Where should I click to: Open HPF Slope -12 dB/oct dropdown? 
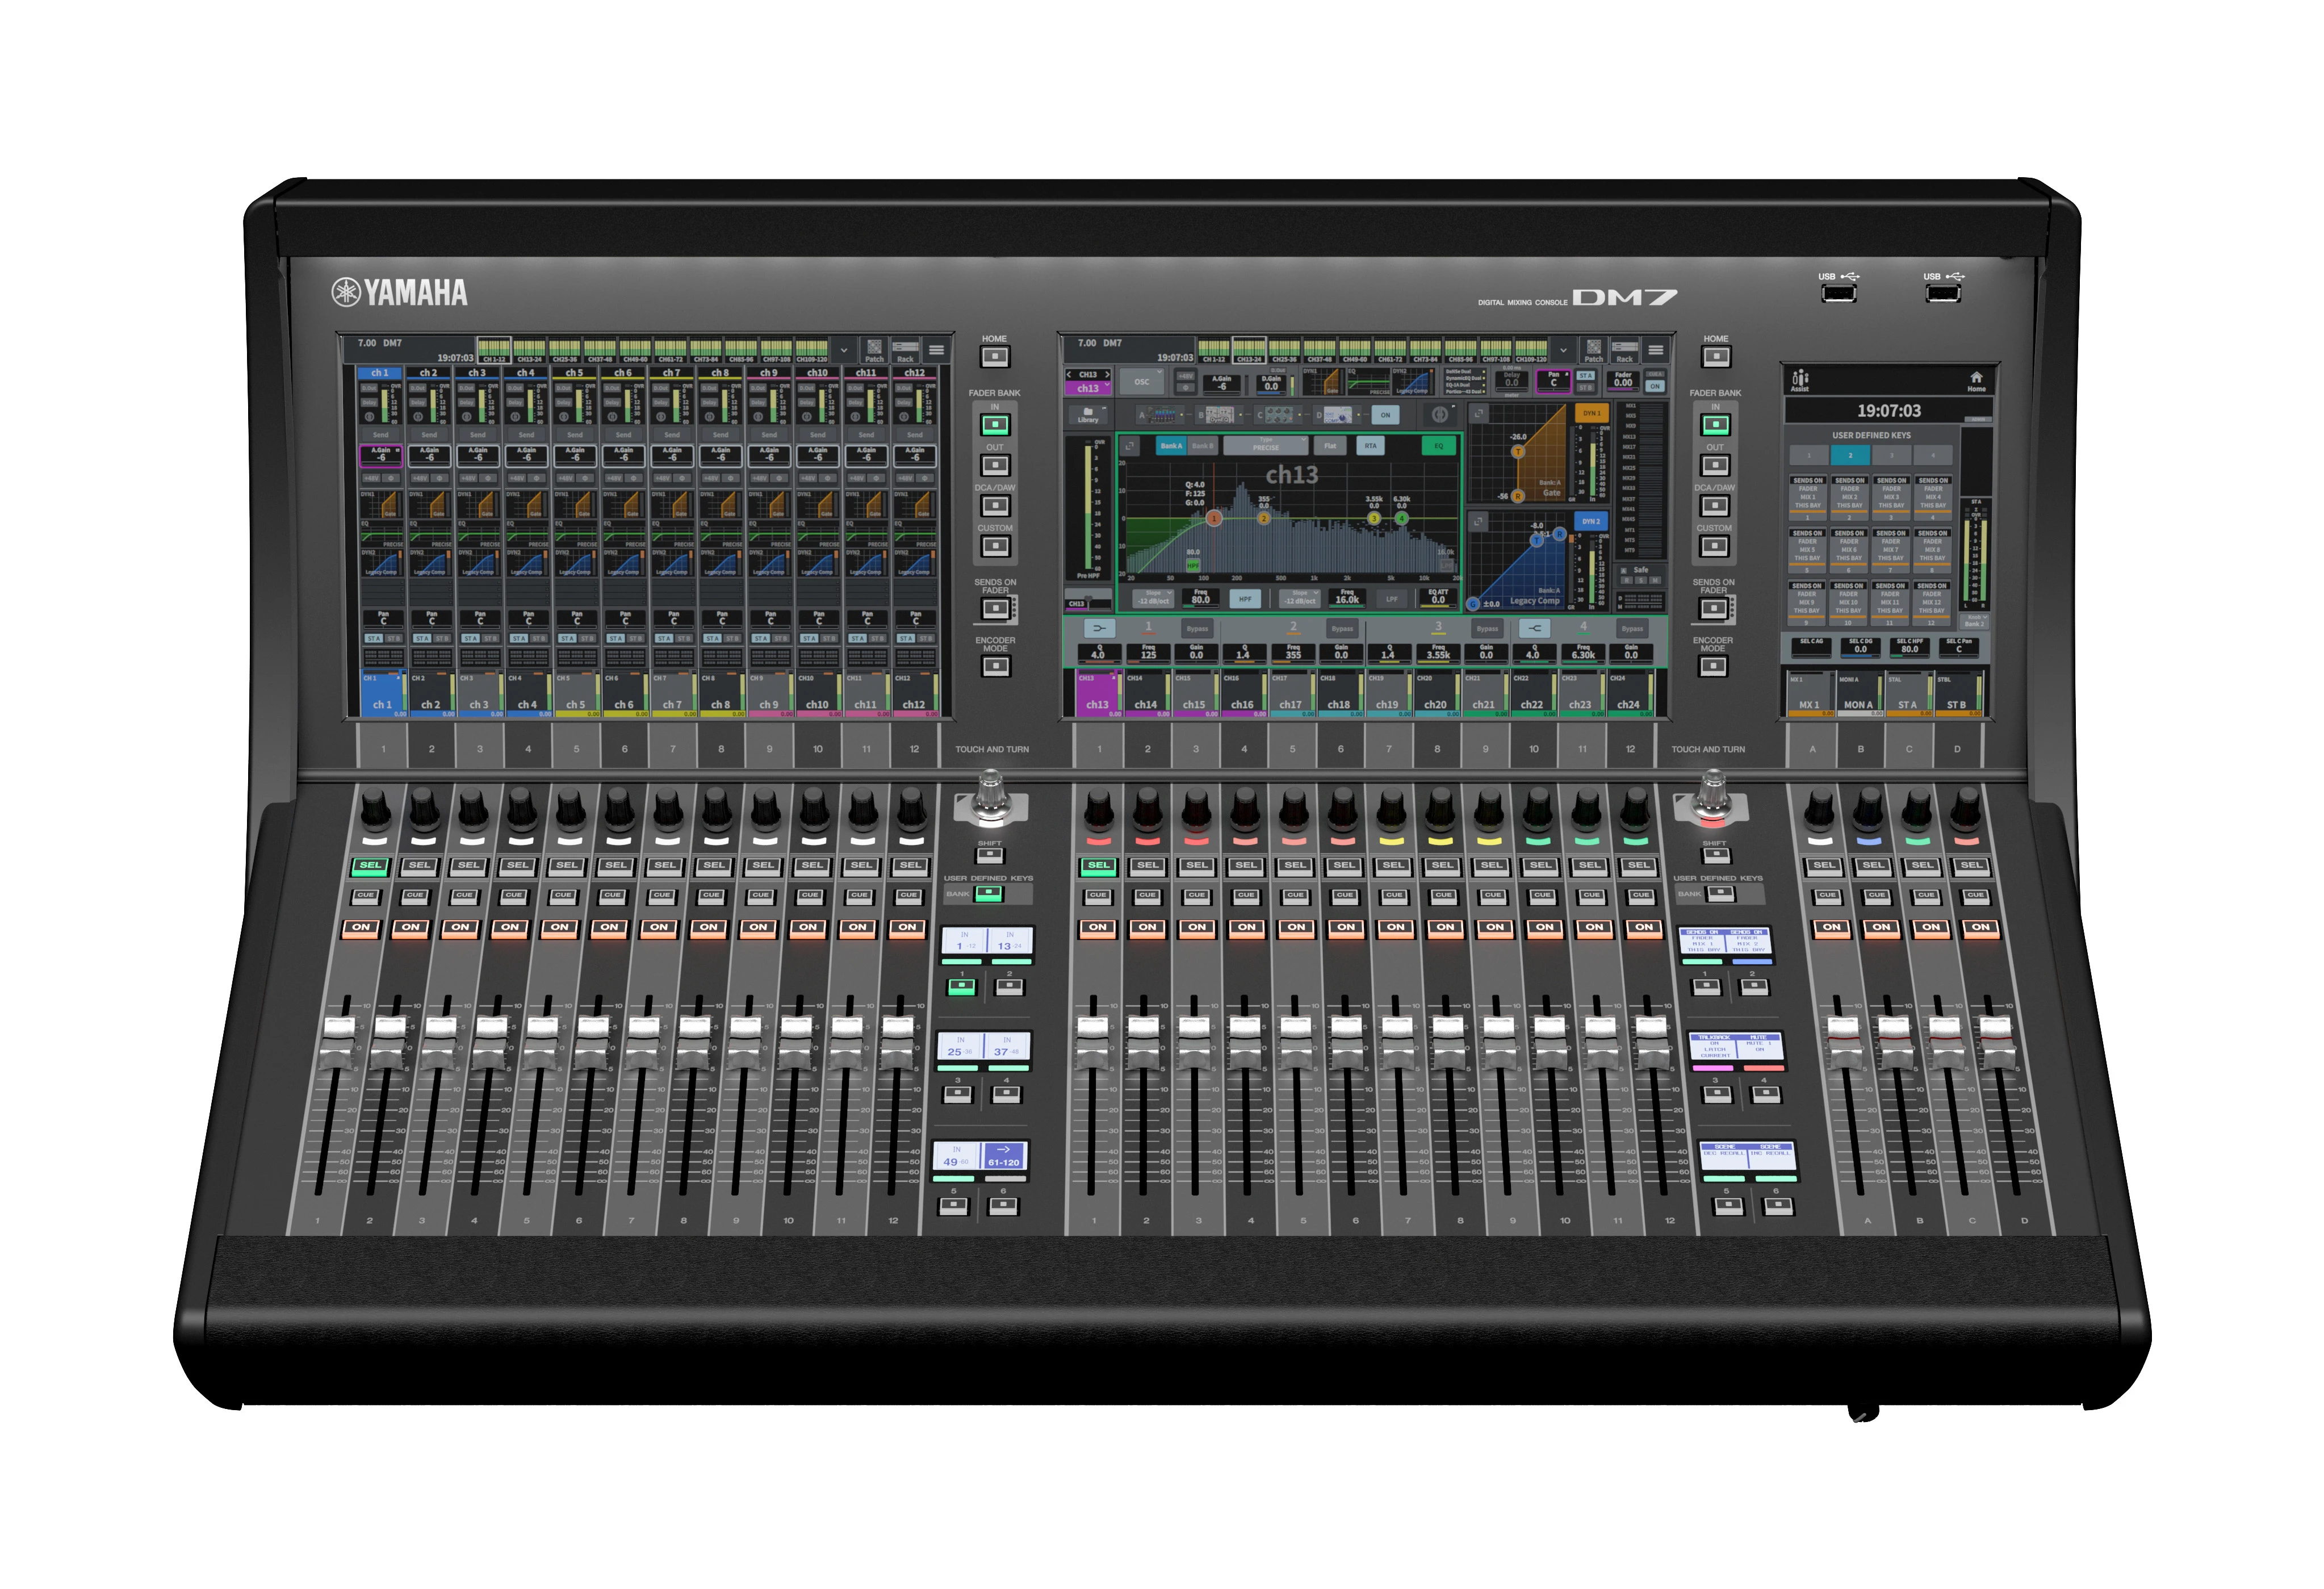pos(1153,598)
